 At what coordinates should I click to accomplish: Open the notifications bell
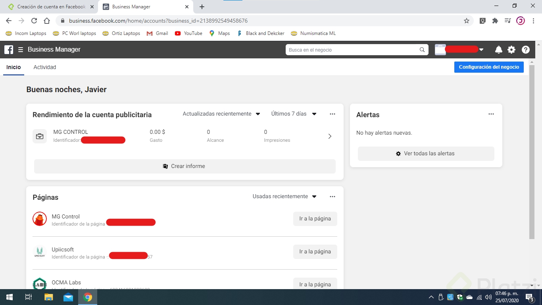coord(499,50)
